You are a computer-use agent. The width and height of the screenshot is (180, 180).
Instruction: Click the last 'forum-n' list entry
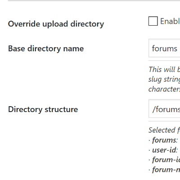(166, 170)
